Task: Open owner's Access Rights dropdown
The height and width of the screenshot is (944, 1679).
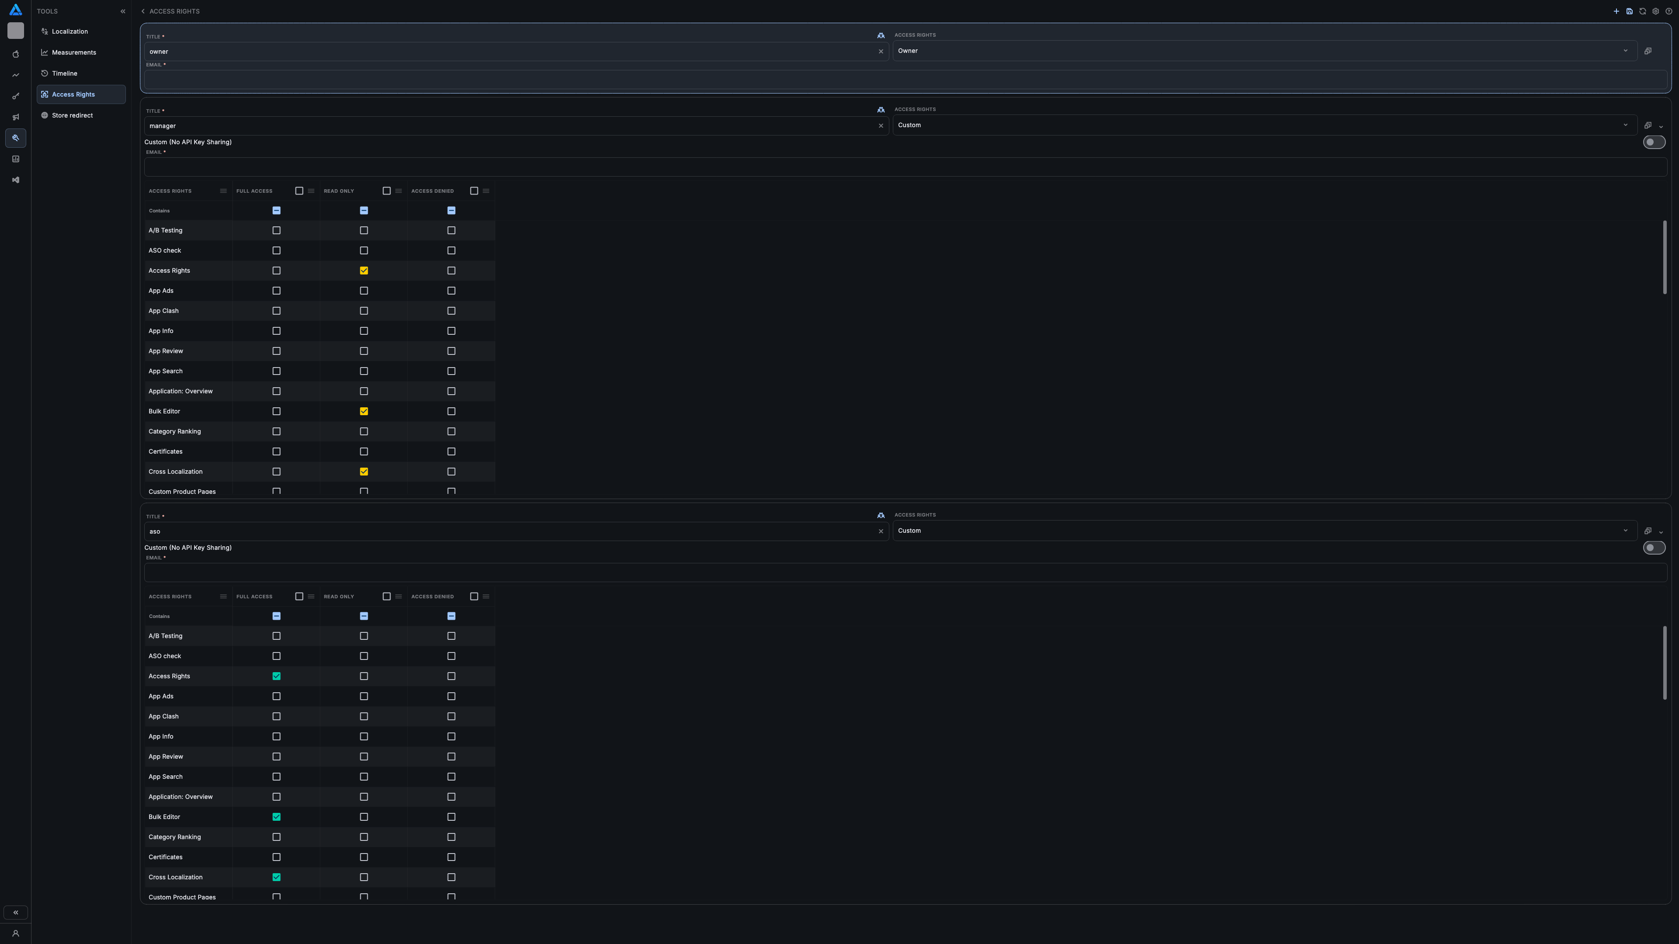Action: point(1264,51)
